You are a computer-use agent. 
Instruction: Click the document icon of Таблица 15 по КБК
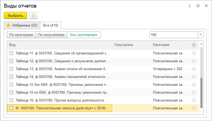(11, 93)
